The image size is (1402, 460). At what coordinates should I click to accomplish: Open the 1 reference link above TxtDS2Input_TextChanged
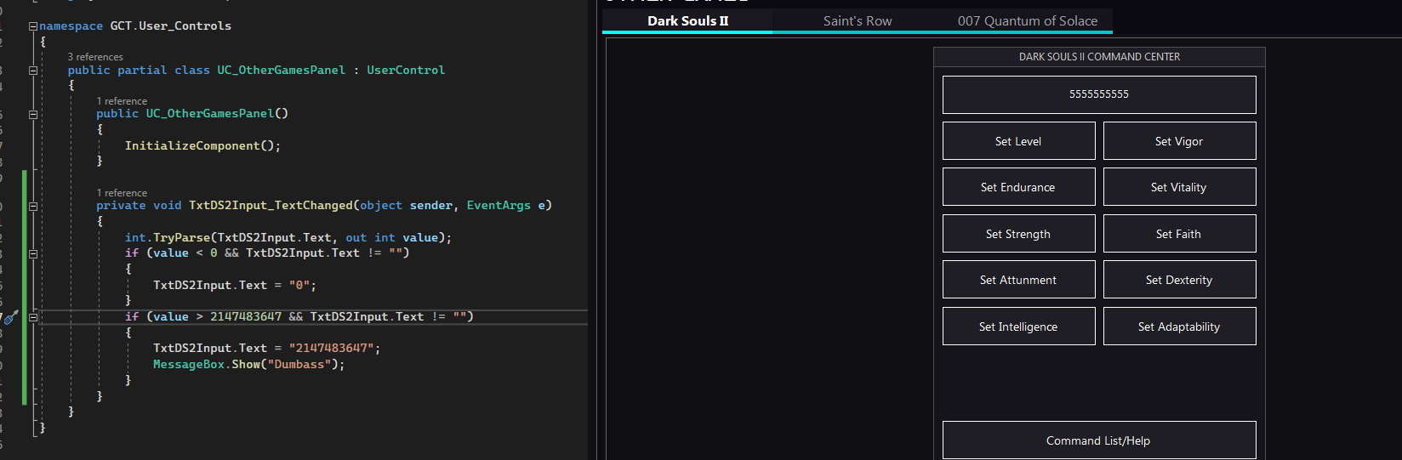point(122,193)
